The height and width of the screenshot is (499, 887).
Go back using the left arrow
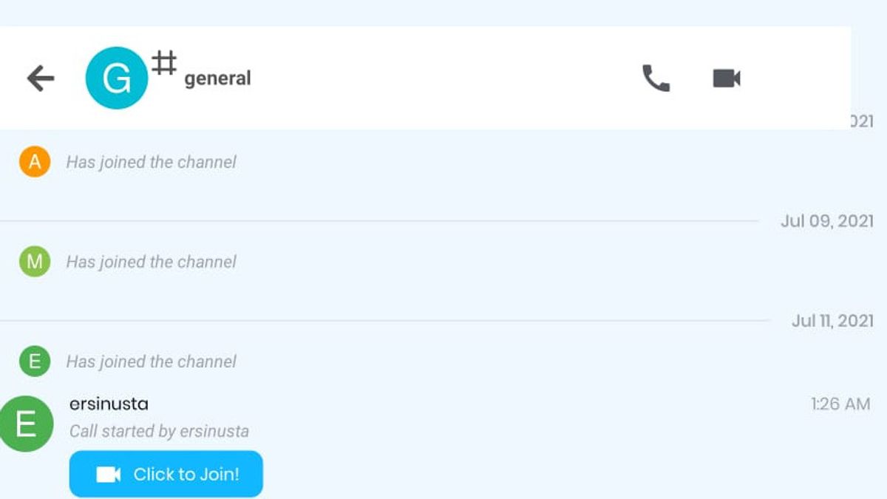41,78
